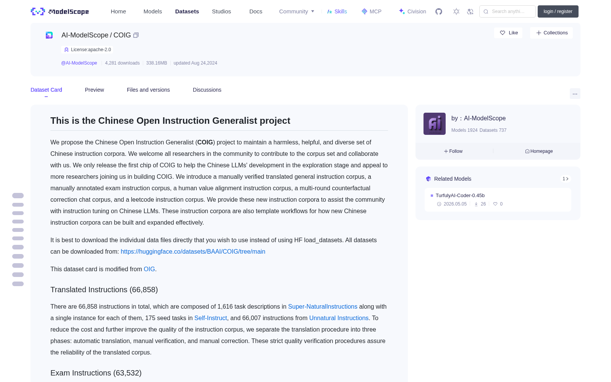Switch language with the translate icon
The height and width of the screenshot is (382, 611).
(470, 11)
